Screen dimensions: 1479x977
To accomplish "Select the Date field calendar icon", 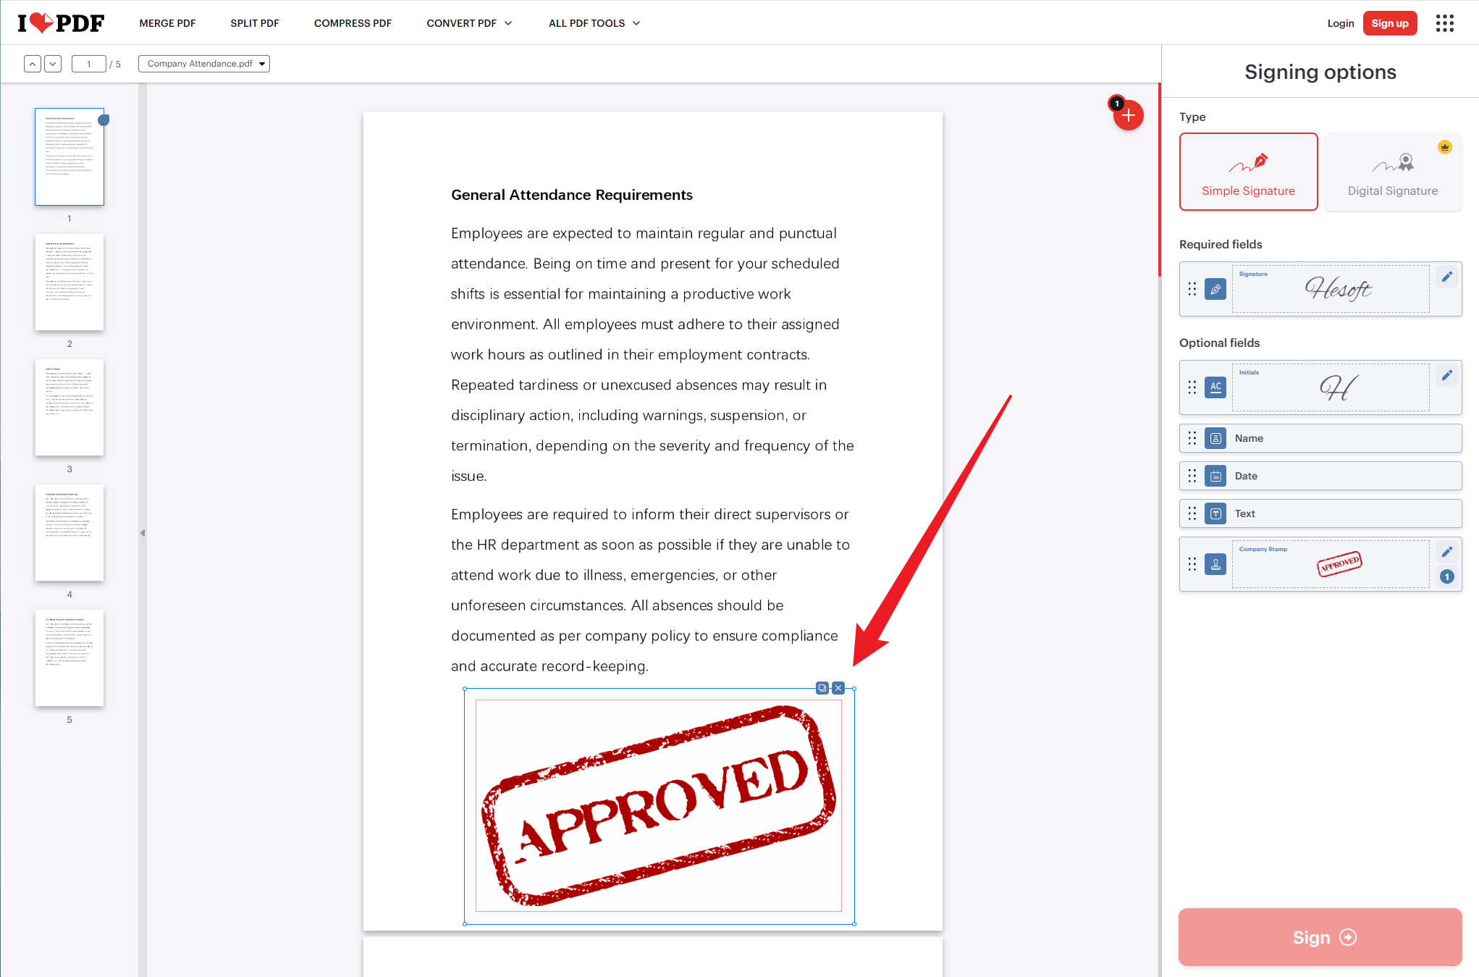I will (1215, 476).
